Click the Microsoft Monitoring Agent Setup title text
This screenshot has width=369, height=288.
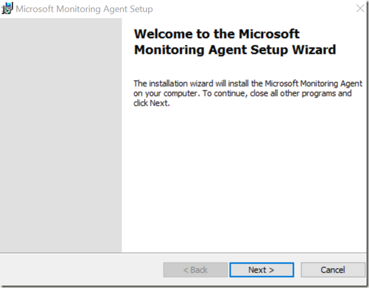point(85,9)
